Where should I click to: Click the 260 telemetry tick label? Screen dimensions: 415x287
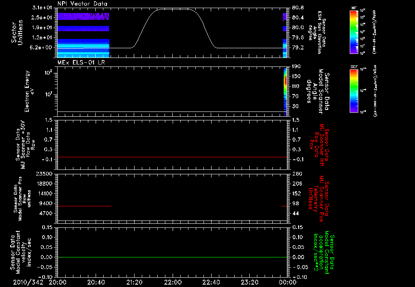pyautogui.click(x=297, y=173)
